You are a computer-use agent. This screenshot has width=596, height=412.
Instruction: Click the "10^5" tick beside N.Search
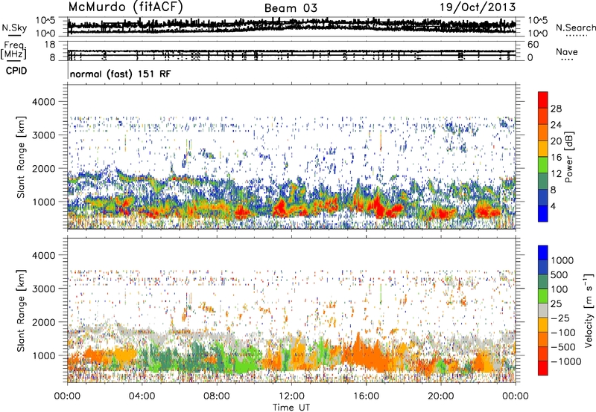[x=537, y=21]
